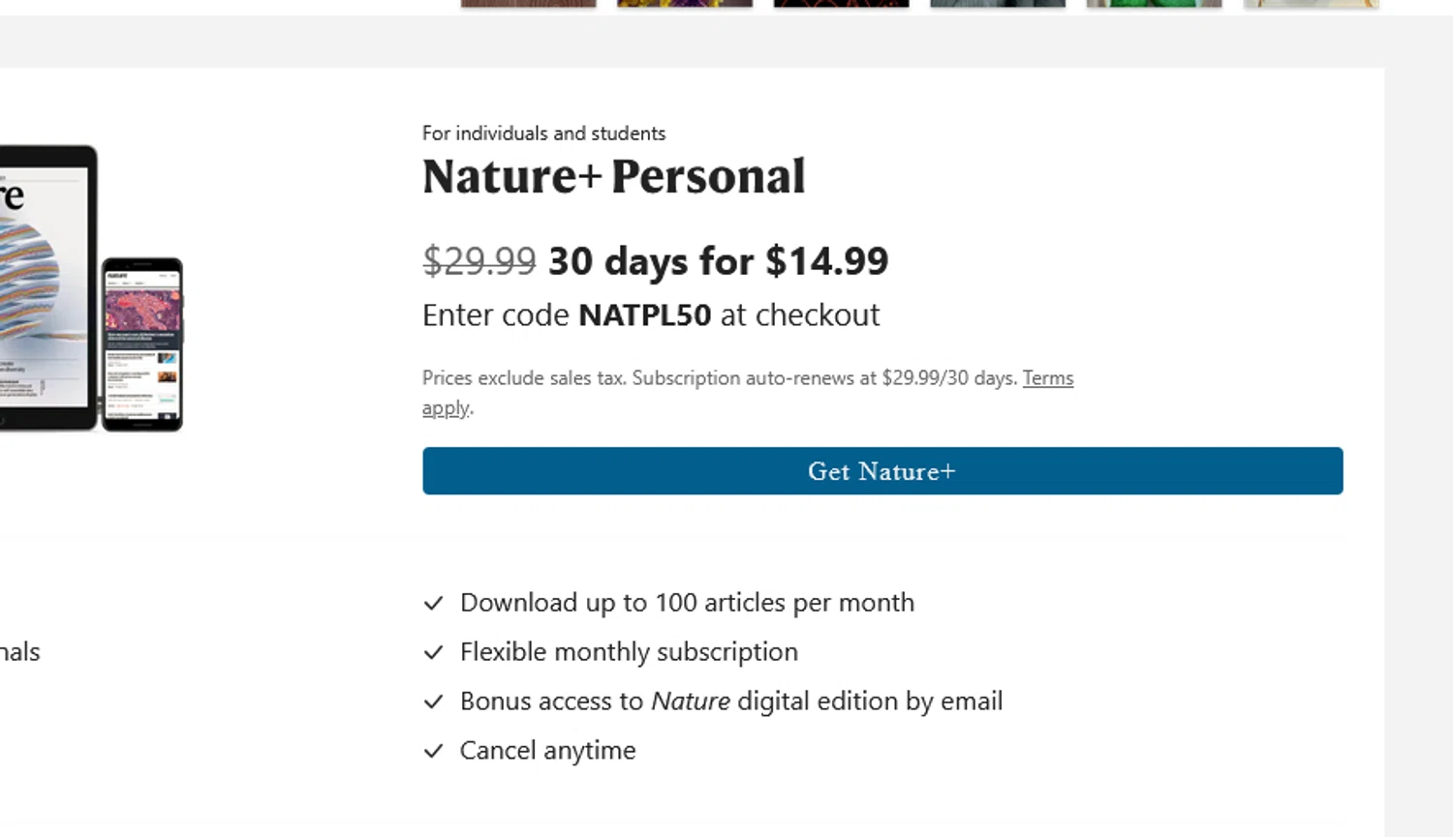Select the purple and yellow cover thumbnail
The width and height of the screenshot is (1453, 837).
click(x=684, y=4)
